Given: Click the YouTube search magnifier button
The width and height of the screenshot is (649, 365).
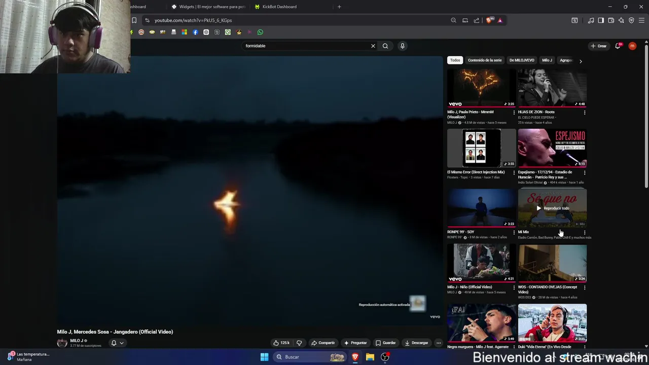Looking at the screenshot, I should point(385,46).
